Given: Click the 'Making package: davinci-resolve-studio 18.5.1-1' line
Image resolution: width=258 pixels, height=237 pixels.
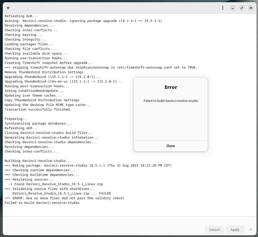Looking at the screenshot, I should 88,166.
